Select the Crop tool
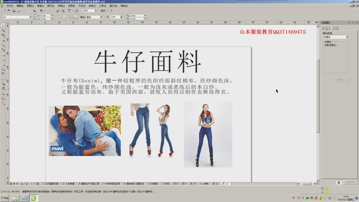The width and height of the screenshot is (359, 202). click(3, 35)
